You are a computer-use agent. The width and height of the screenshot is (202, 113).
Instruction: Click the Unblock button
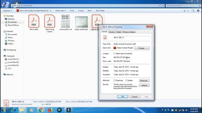tap(144, 85)
